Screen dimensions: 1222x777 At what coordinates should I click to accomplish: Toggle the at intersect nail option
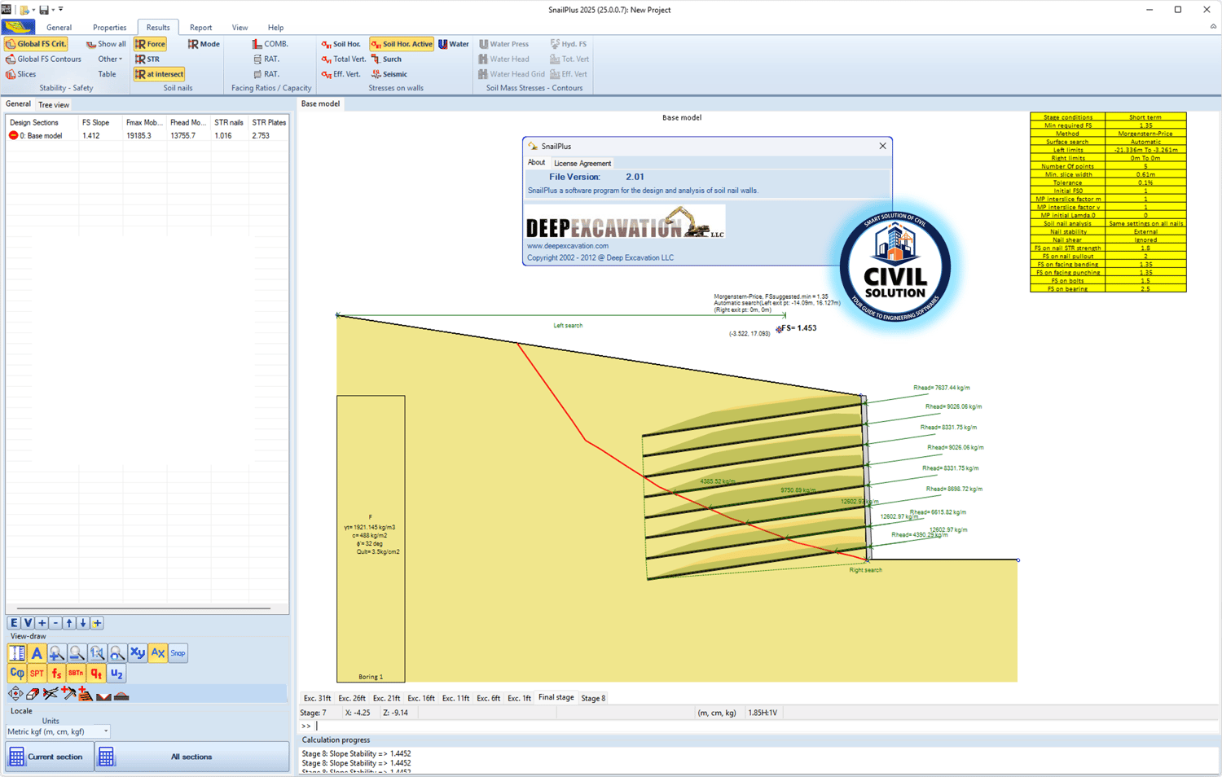(159, 74)
